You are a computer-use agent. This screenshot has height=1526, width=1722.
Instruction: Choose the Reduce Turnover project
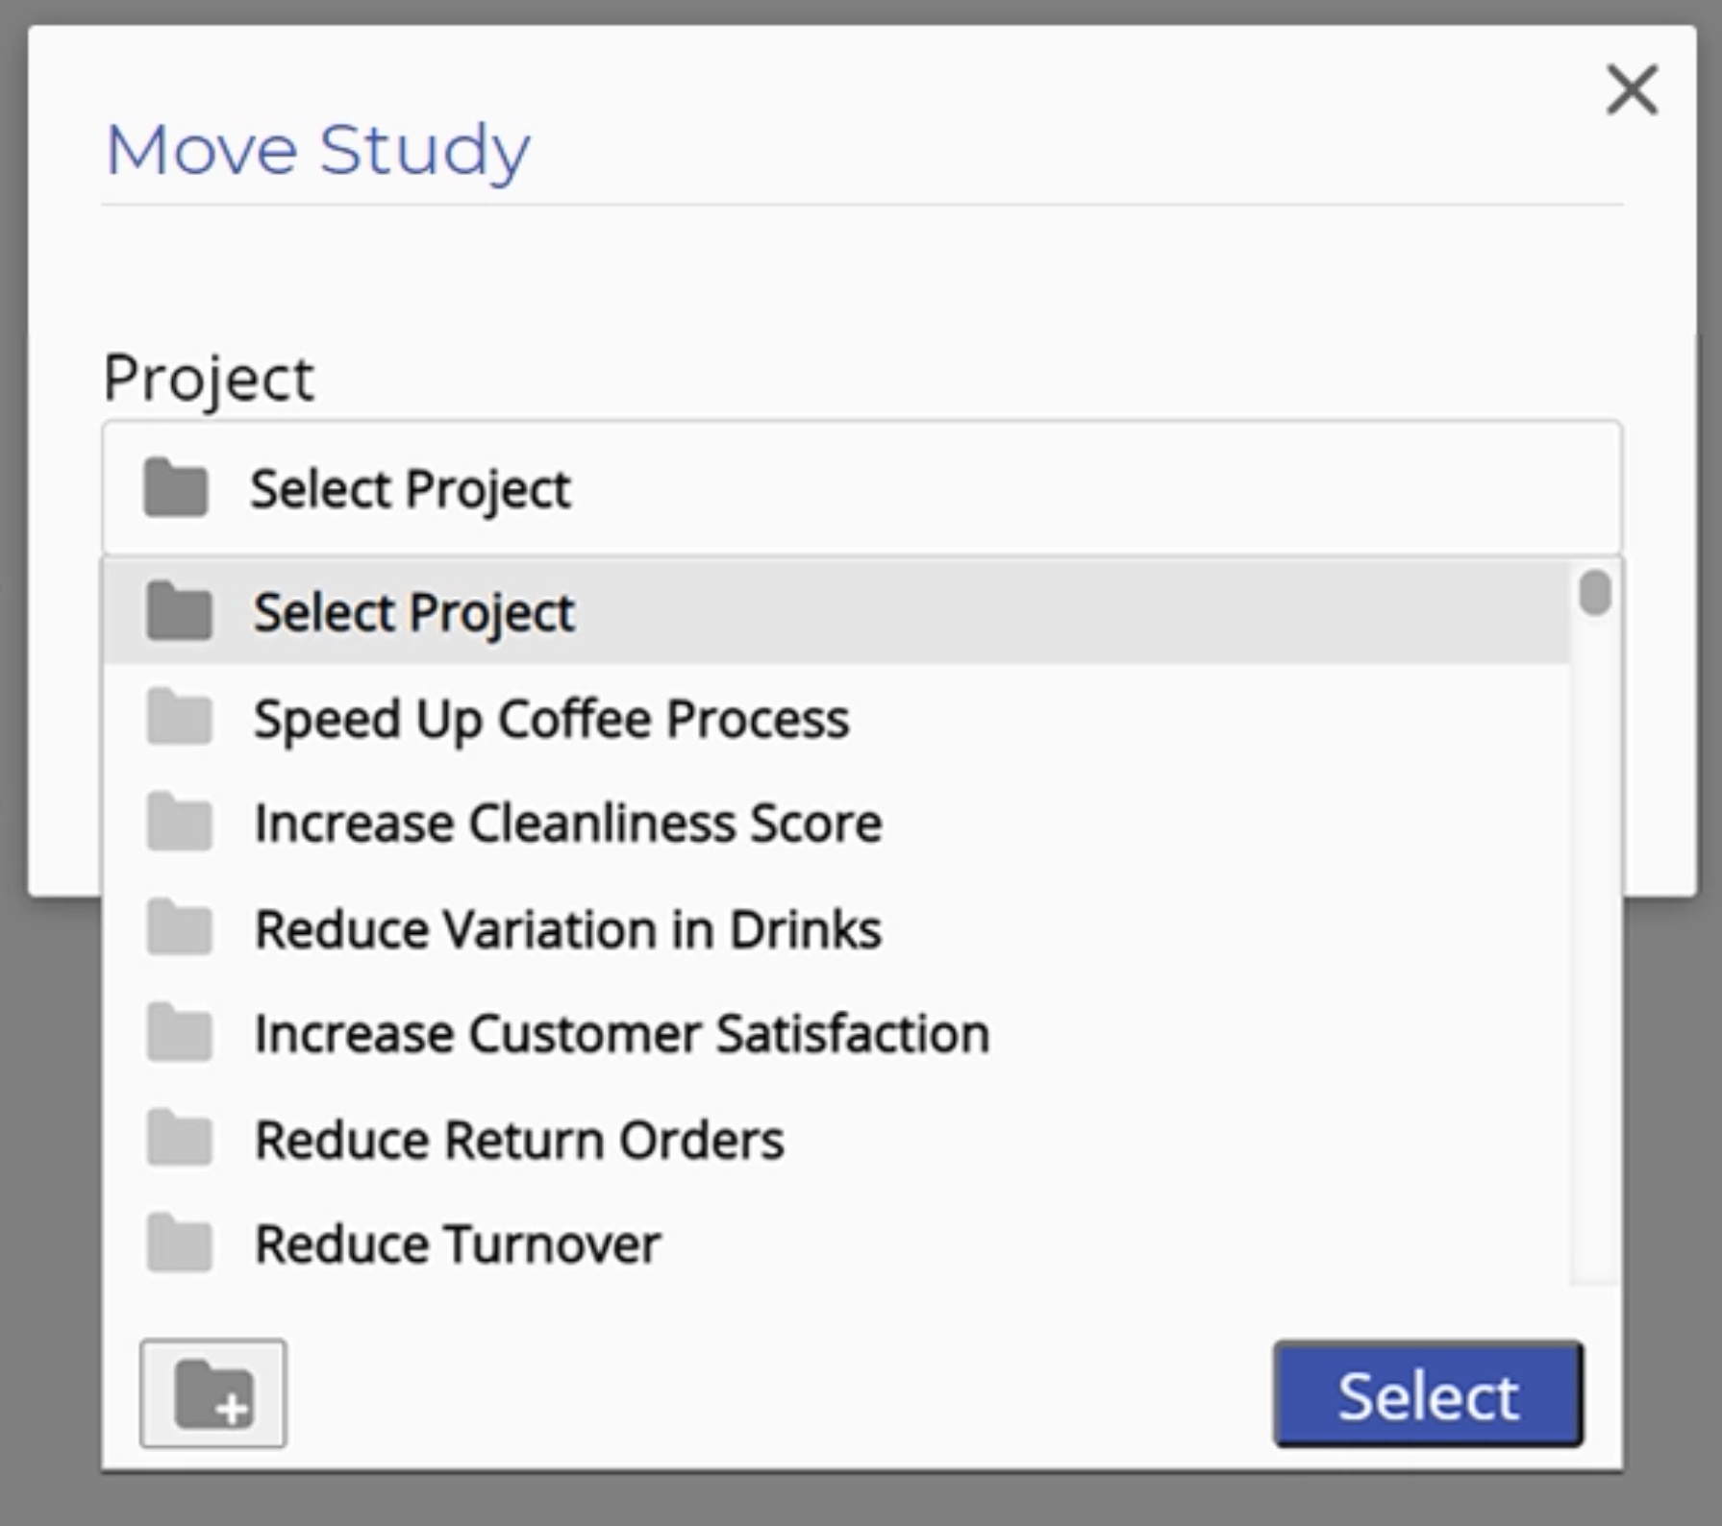coord(458,1244)
